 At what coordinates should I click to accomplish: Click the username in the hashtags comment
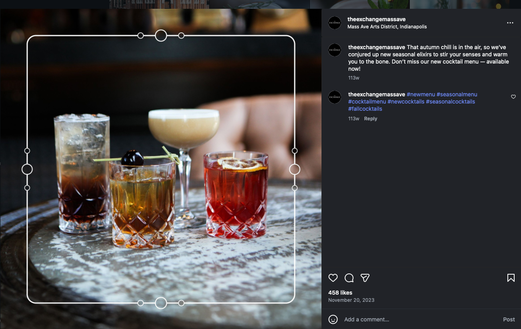tap(377, 94)
